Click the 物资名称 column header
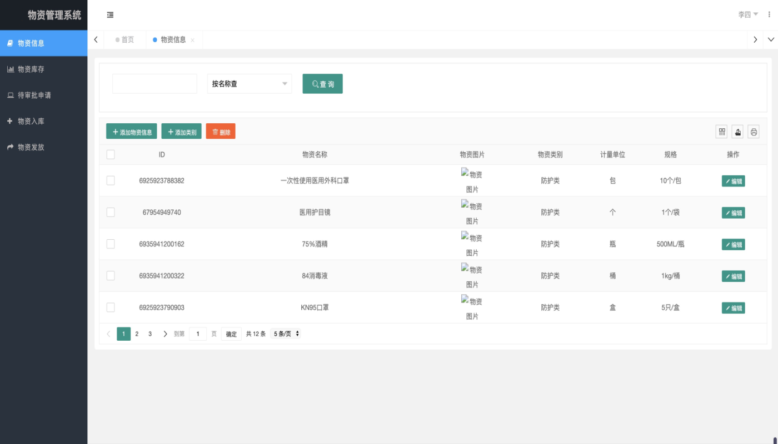Image resolution: width=778 pixels, height=444 pixels. (x=315, y=155)
